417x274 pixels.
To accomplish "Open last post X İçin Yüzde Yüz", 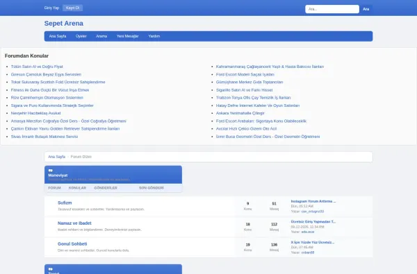I will [x=313, y=242].
